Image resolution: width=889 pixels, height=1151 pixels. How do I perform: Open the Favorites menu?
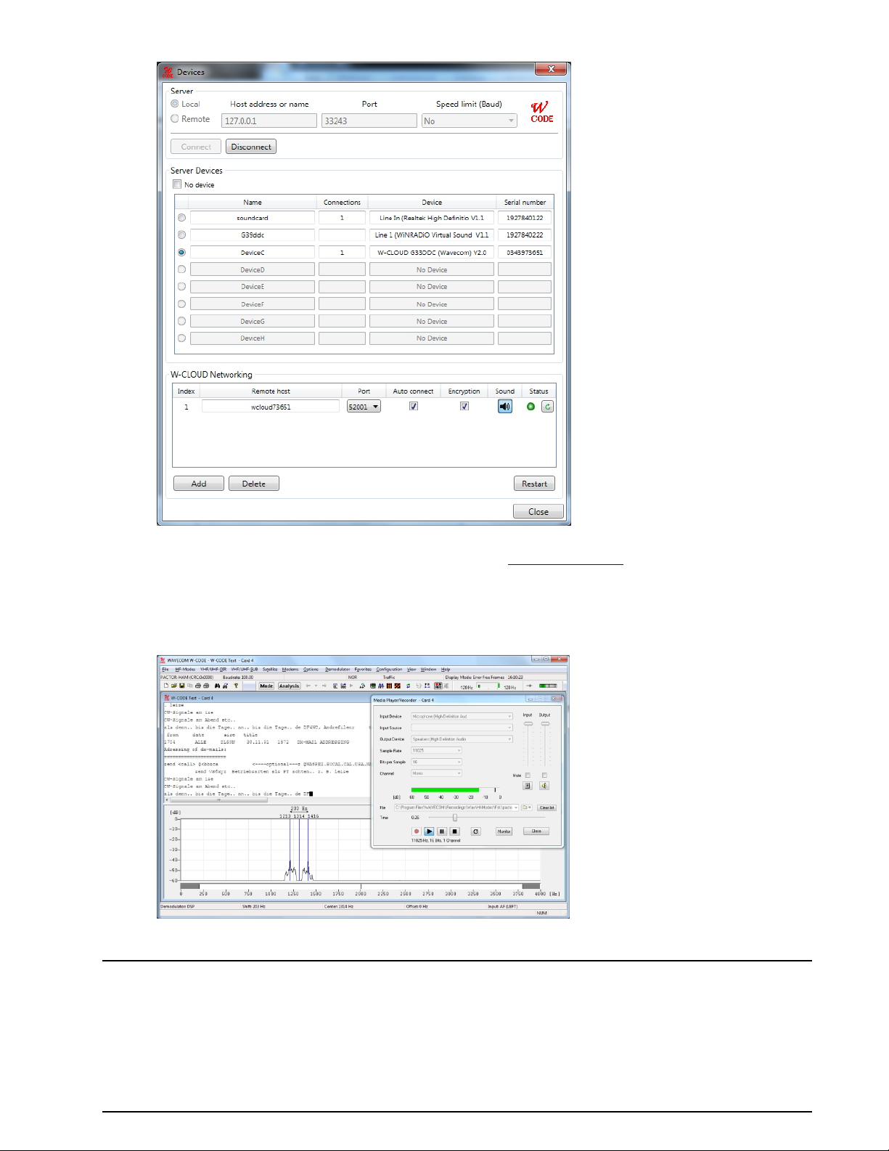tap(363, 670)
